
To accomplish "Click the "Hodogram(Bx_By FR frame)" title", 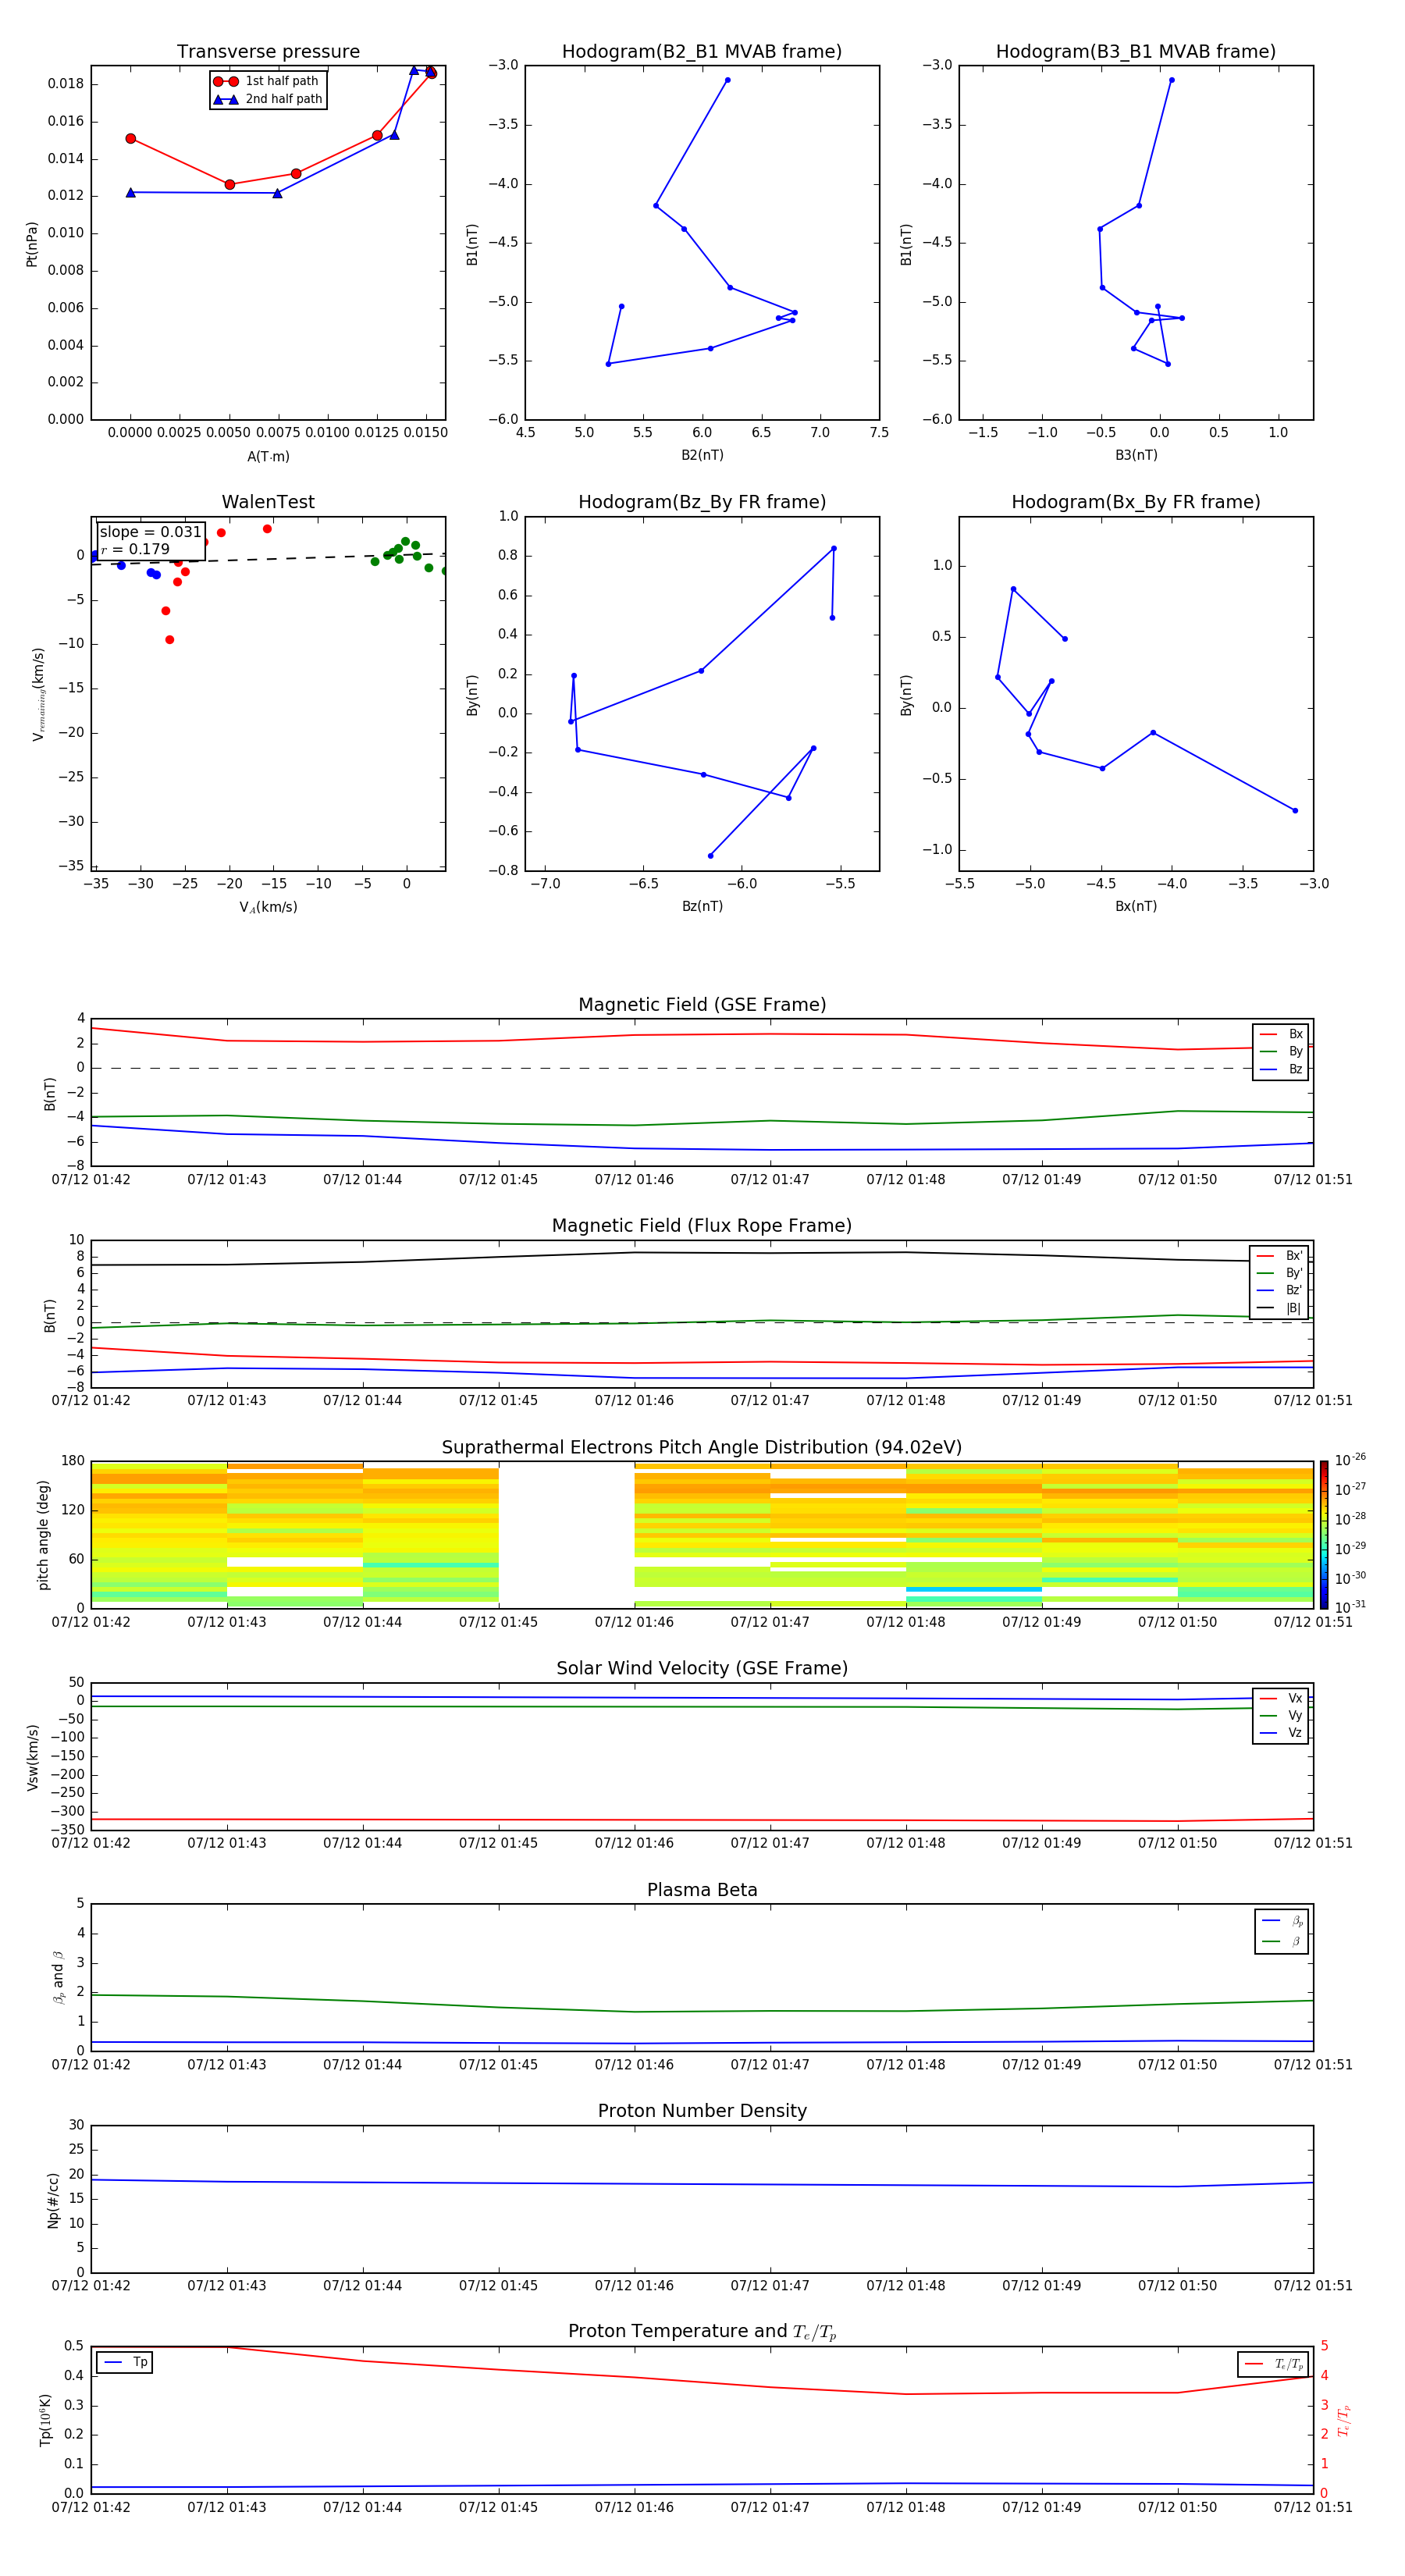I will pos(1136,502).
